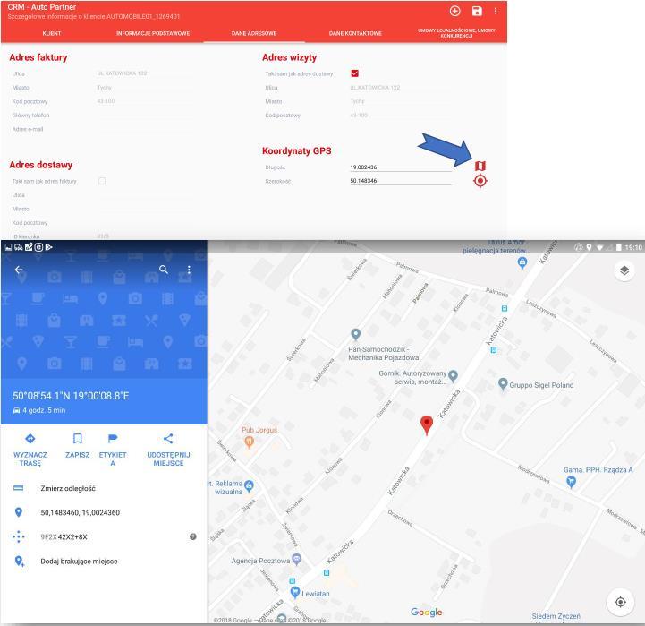Click the Agencja Pocztowa map marker
The width and height of the screenshot is (645, 626).
(296, 560)
